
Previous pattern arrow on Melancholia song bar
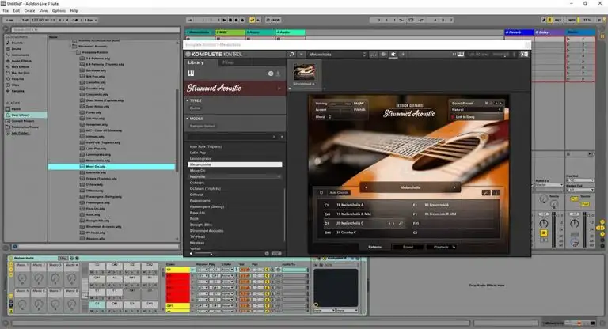(366, 187)
